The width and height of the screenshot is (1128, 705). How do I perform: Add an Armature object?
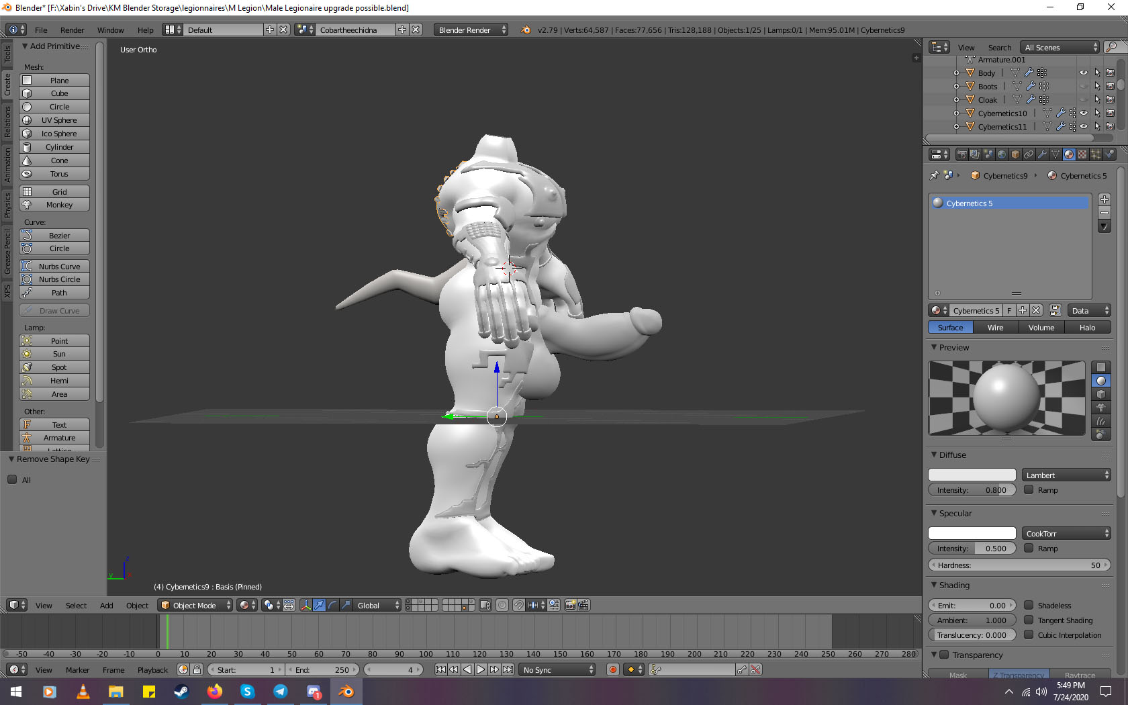coord(54,438)
